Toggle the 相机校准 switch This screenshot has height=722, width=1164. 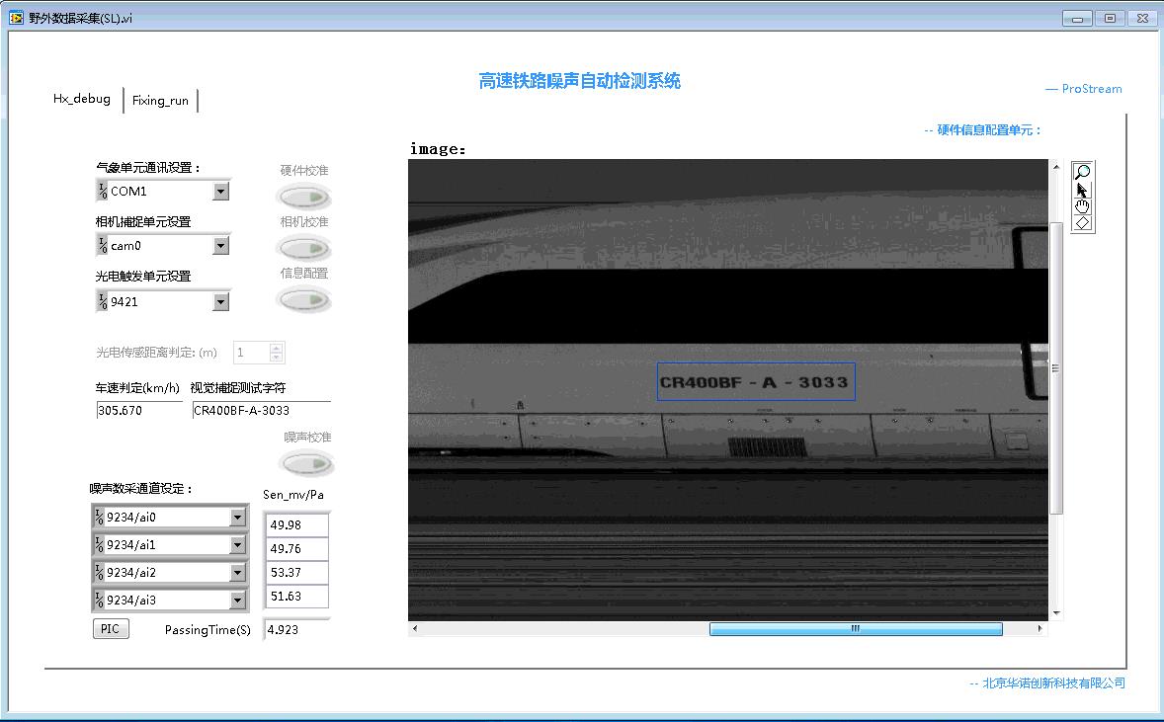pyautogui.click(x=303, y=248)
